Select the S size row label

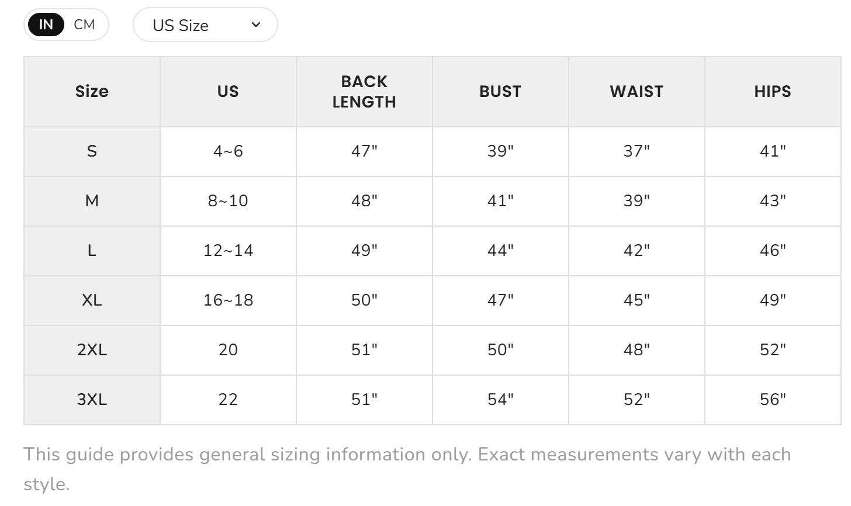(x=92, y=151)
